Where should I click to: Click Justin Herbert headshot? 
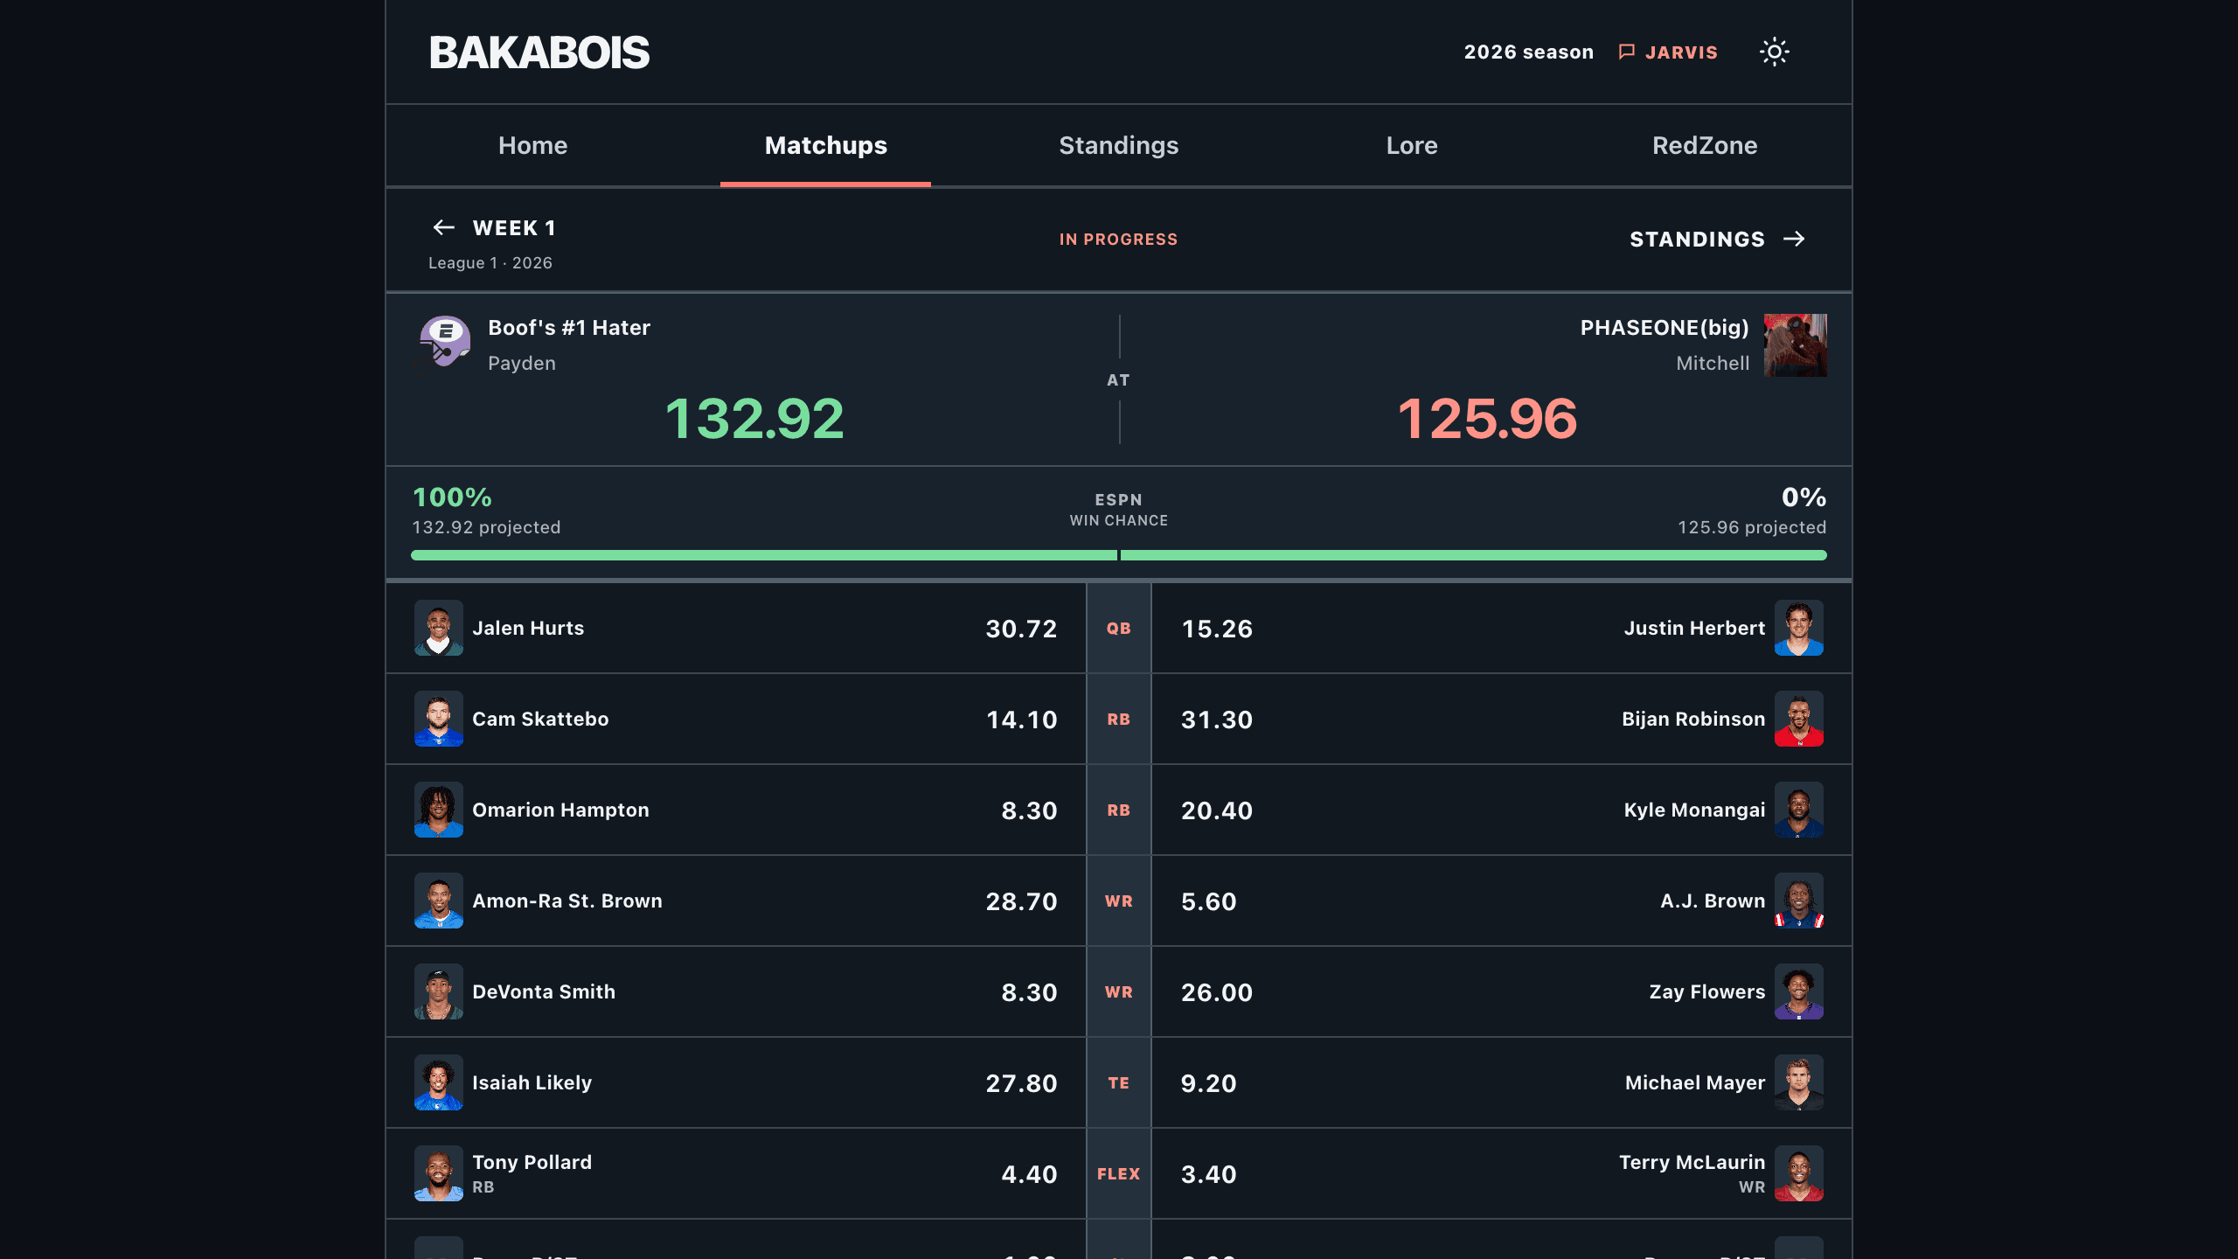tap(1799, 628)
